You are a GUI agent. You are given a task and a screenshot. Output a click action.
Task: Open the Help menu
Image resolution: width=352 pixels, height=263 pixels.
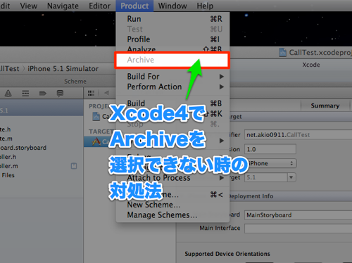pos(205,6)
